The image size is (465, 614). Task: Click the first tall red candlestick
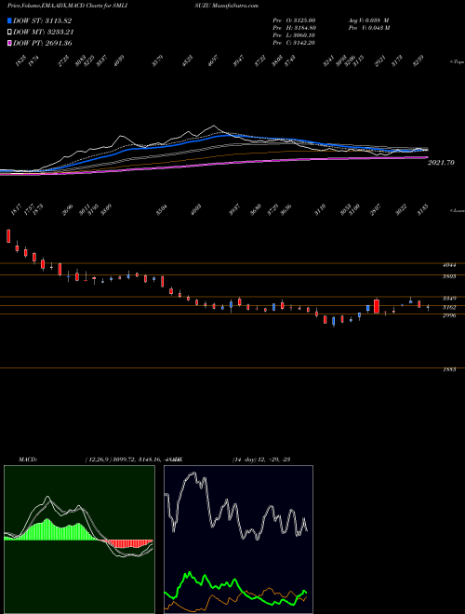8,236
